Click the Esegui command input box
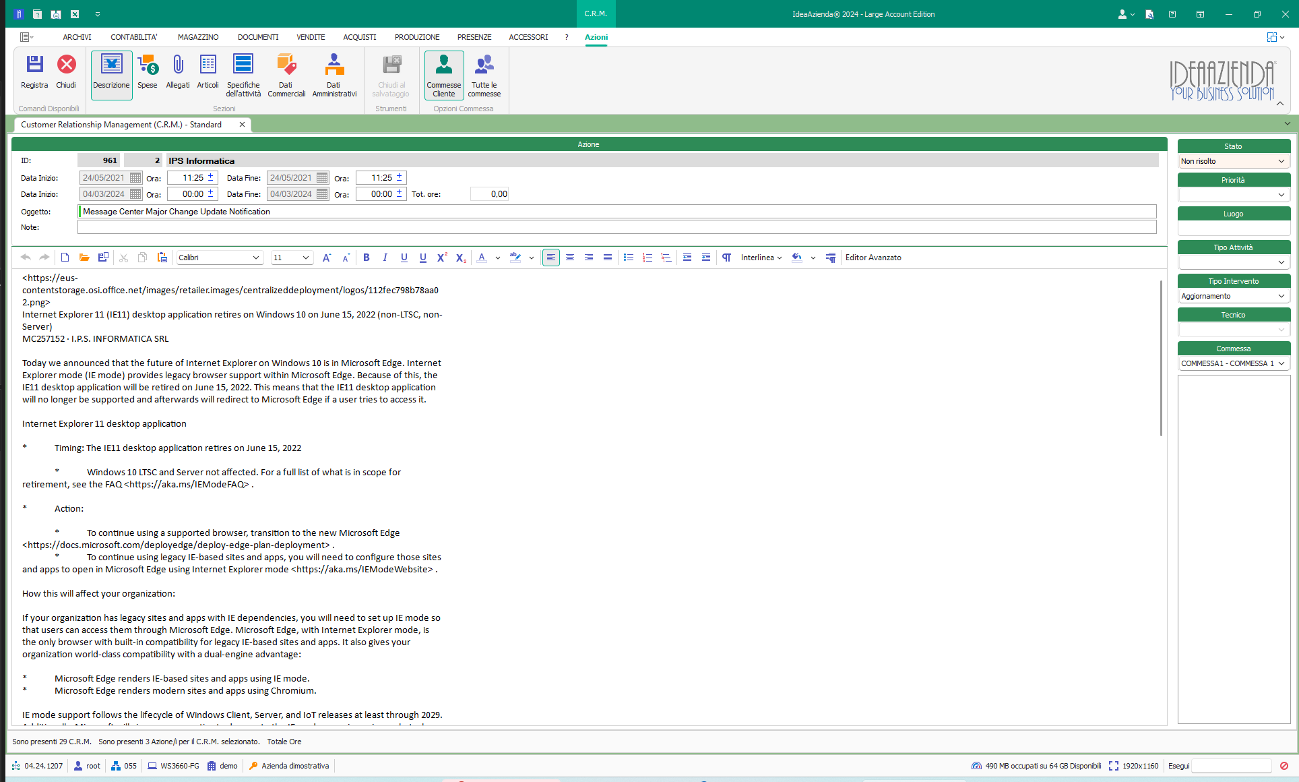This screenshot has height=782, width=1299. (1231, 766)
